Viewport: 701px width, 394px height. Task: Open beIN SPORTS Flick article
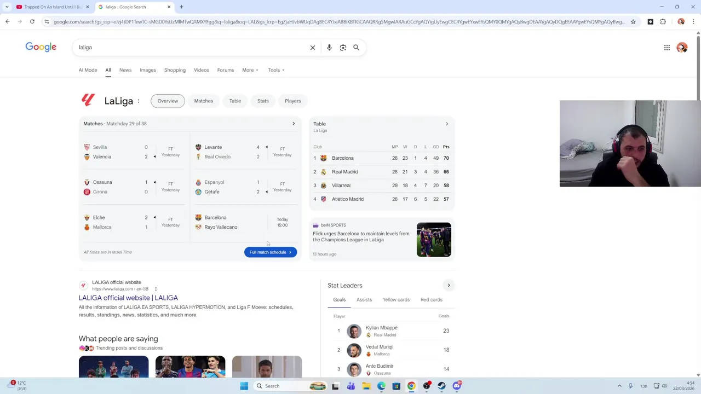point(382,240)
